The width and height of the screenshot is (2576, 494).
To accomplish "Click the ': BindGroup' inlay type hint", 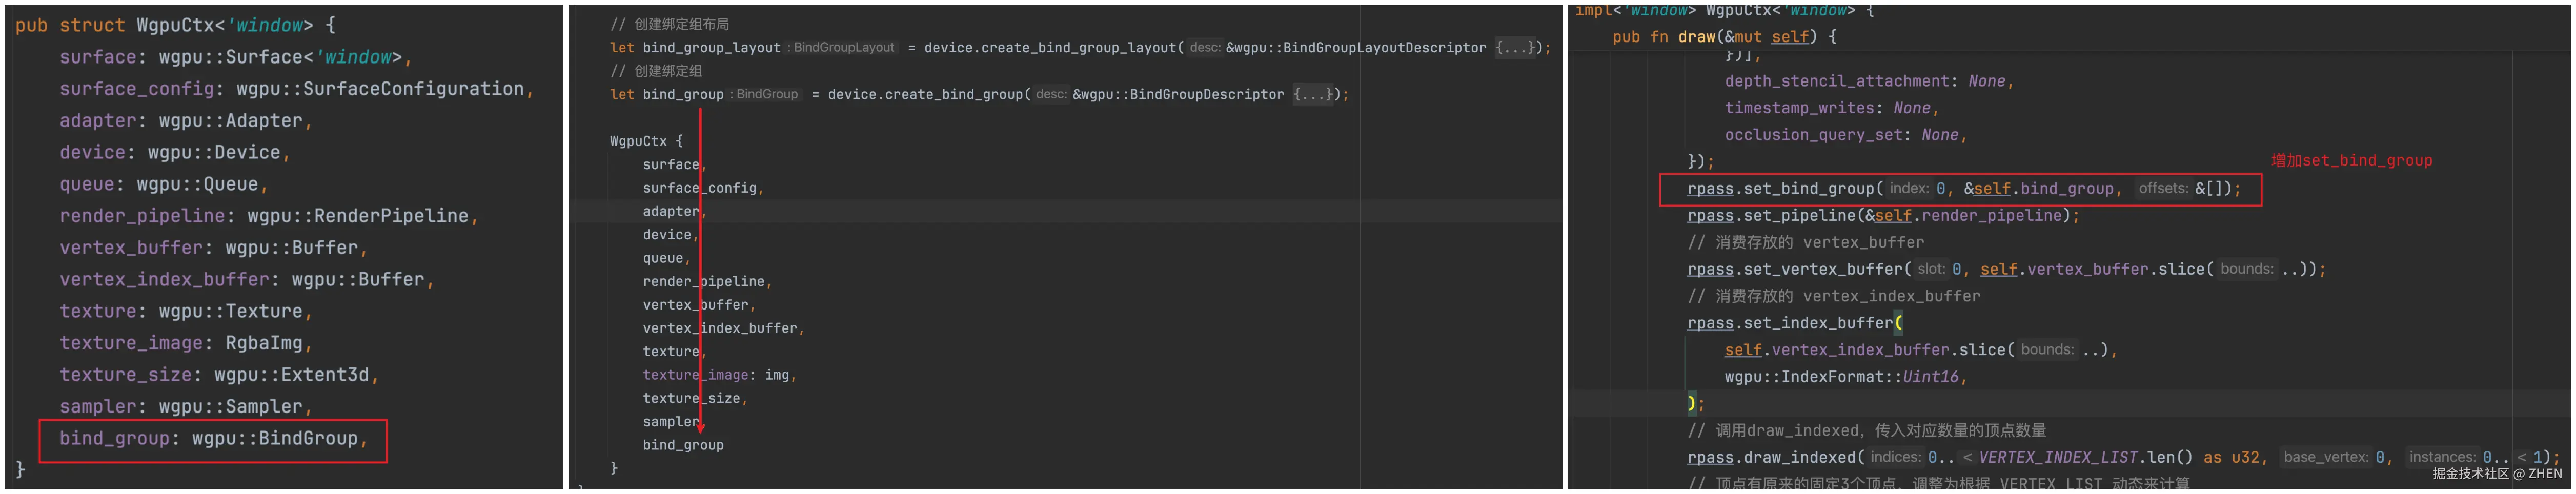I will (x=766, y=94).
